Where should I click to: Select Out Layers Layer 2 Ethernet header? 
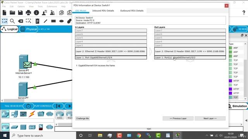click(190, 51)
